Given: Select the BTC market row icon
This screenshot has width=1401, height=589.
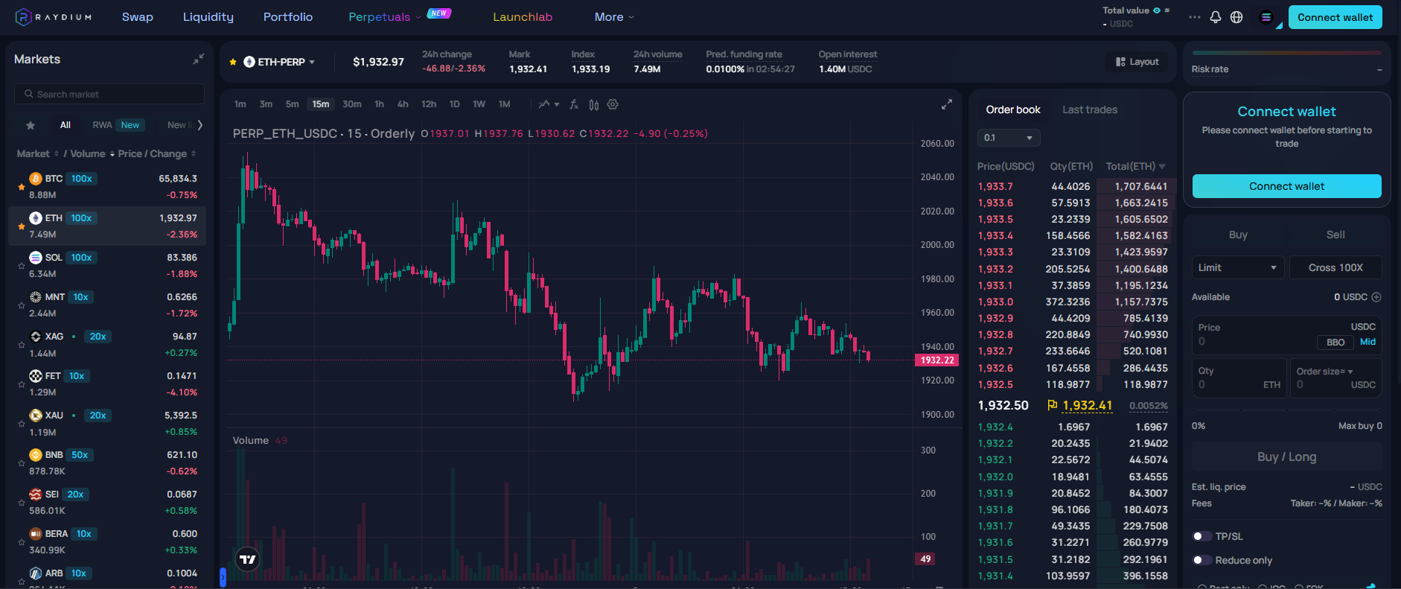Looking at the screenshot, I should [36, 179].
